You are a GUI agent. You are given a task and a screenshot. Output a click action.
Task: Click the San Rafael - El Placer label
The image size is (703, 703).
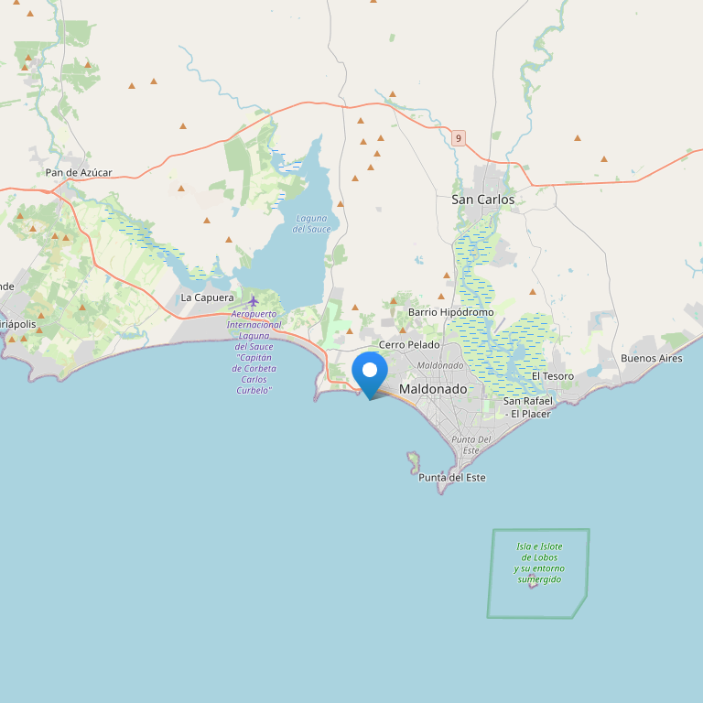tap(527, 407)
